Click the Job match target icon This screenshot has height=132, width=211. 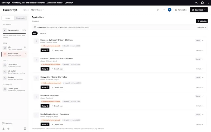4,72
